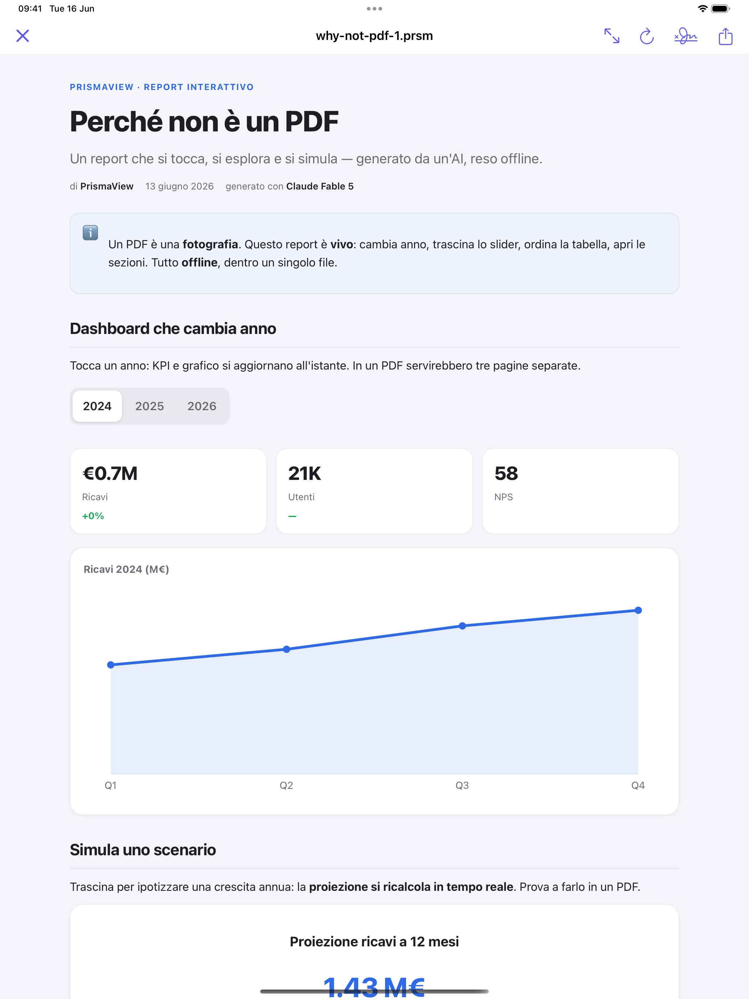
Task: Tap the clock showing 09:41
Action: pos(30,9)
